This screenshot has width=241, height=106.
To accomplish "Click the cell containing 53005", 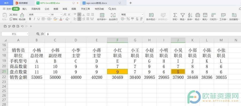I will (37, 77).
